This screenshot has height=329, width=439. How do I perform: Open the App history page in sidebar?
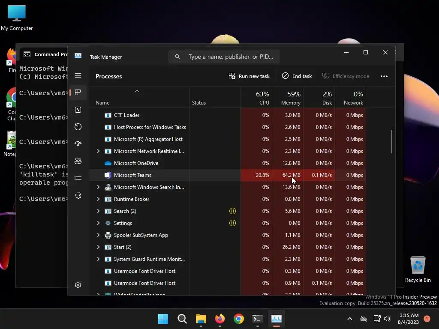tap(78, 127)
